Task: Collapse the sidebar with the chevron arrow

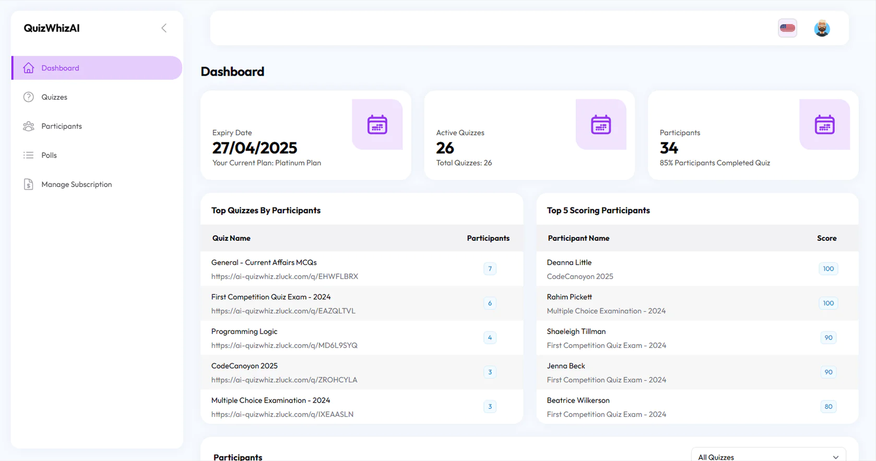Action: (164, 28)
